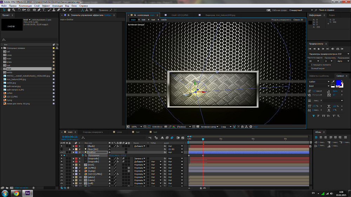Collapse the Emitter layer properties

click(73, 152)
